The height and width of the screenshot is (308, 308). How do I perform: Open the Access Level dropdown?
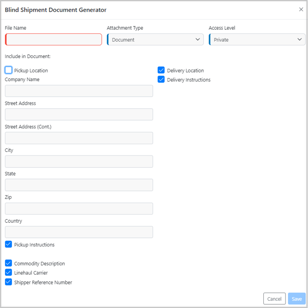[257, 40]
